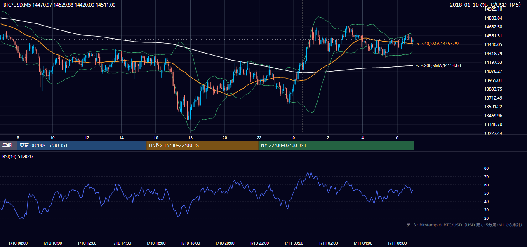
Task: Select the 40 SMA 14453.29 label
Action: [438, 44]
